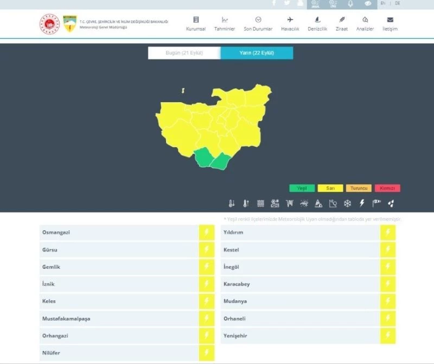Viewport: 434px width, 364px height.
Task: Switch to Bugün (21 Eylül) tab
Action: coord(184,53)
